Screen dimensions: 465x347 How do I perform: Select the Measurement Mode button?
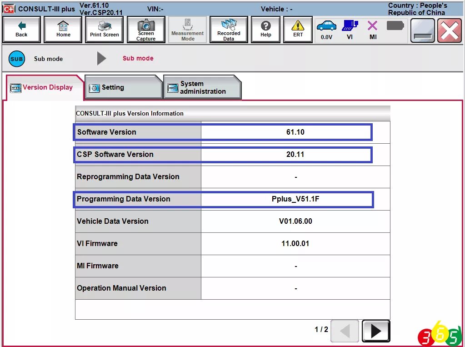coord(187,30)
